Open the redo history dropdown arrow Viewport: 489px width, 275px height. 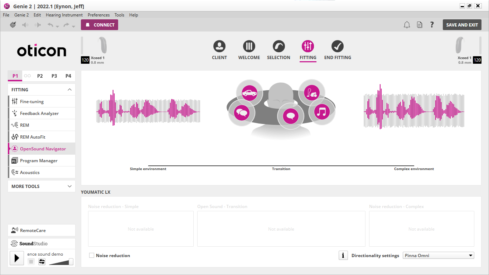tap(73, 26)
